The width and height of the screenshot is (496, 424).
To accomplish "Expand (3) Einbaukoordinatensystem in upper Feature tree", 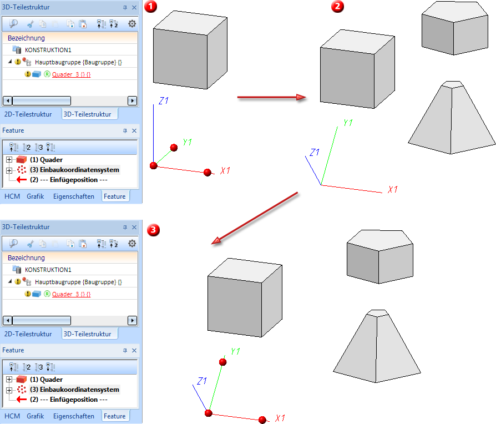I will click(9, 170).
